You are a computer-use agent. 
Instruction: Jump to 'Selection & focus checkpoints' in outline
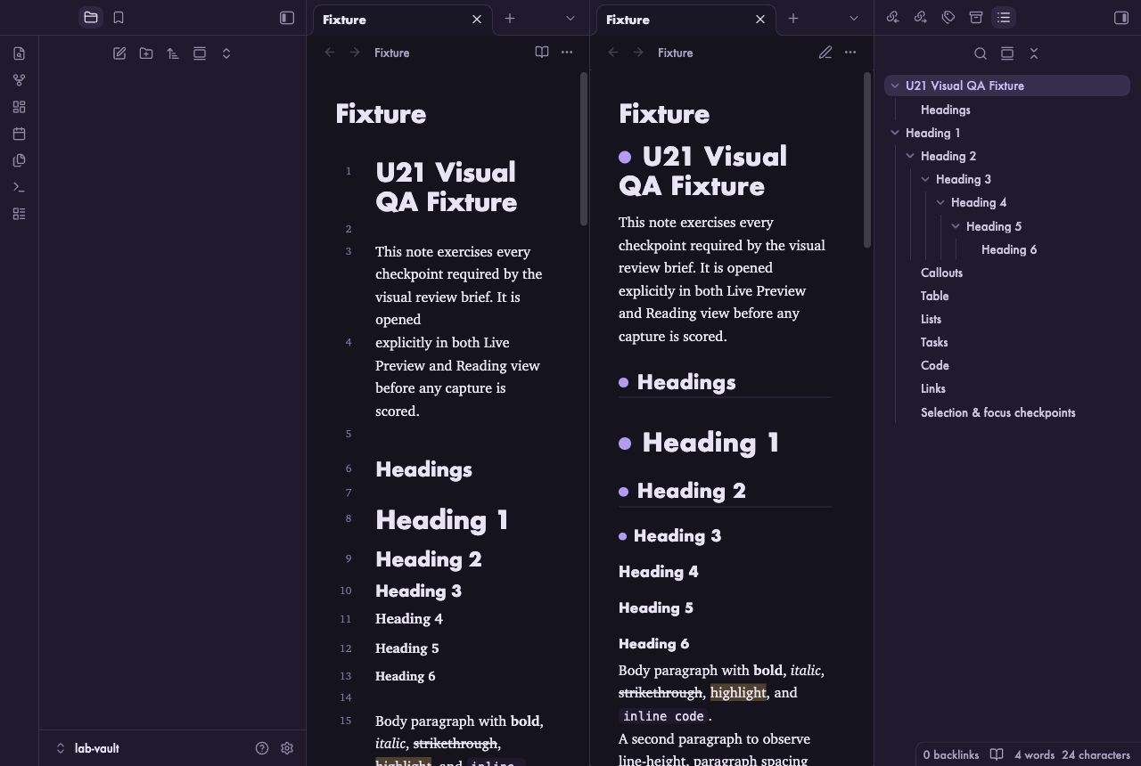[x=997, y=412]
